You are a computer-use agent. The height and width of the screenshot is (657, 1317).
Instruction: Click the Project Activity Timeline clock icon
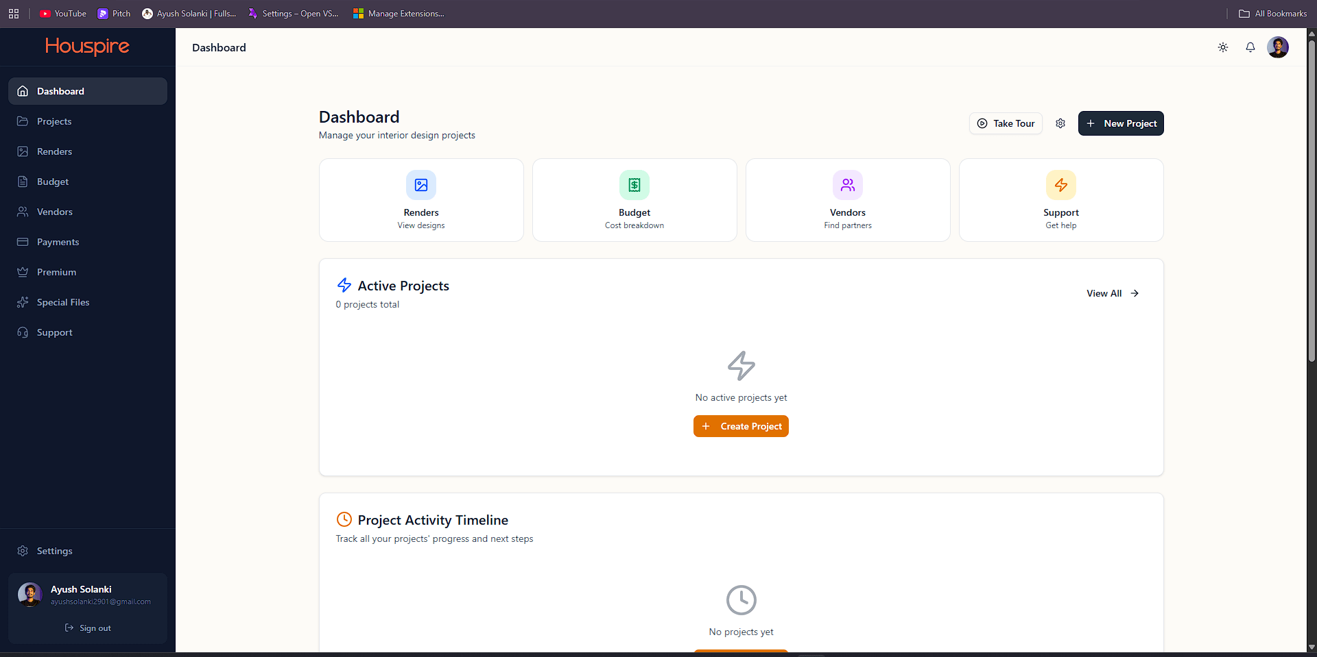pyautogui.click(x=344, y=519)
